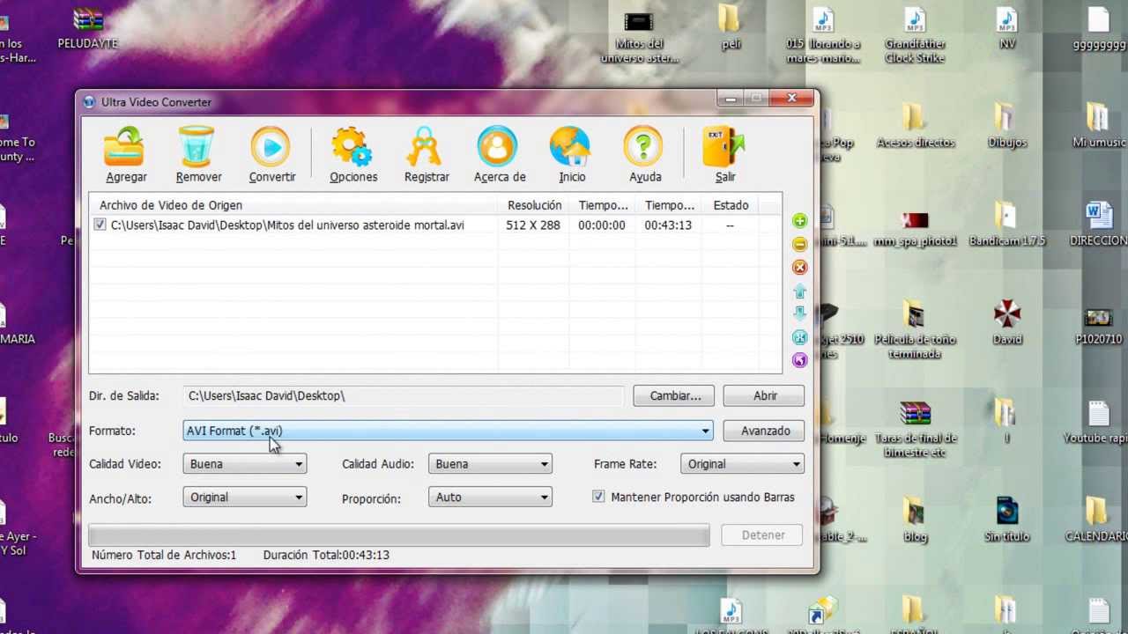Click the Dir. de Salida path field
This screenshot has height=634, width=1128.
pos(404,395)
